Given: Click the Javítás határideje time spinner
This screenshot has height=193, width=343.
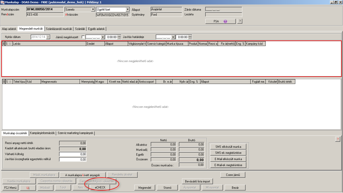Looking at the screenshot, I should (190, 37).
